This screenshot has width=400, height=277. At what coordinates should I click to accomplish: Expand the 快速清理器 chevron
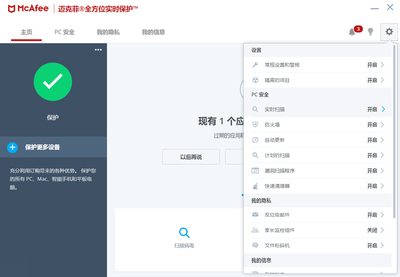(382, 186)
